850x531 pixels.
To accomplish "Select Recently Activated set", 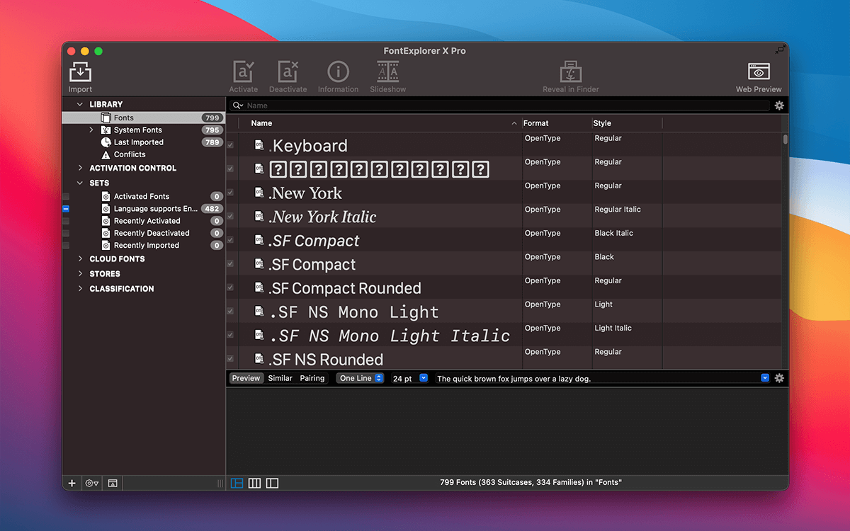I will (144, 221).
